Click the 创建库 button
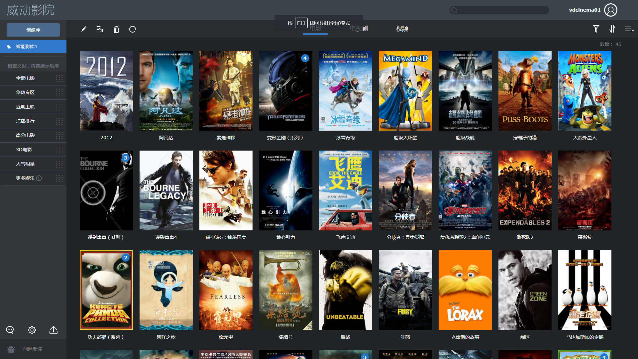 tap(33, 30)
